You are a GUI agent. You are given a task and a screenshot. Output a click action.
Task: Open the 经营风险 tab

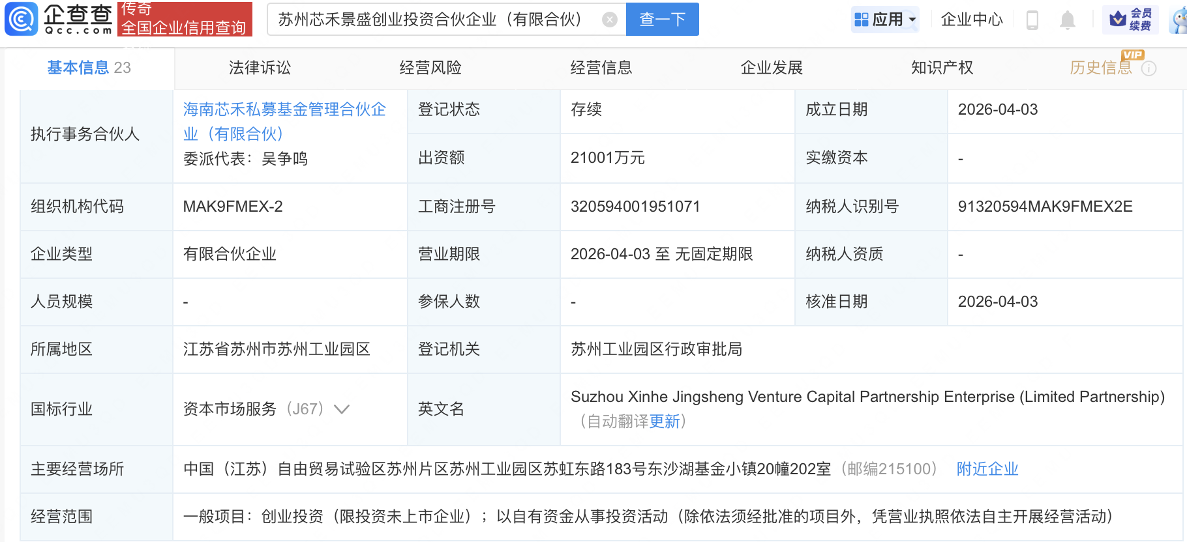(x=430, y=68)
